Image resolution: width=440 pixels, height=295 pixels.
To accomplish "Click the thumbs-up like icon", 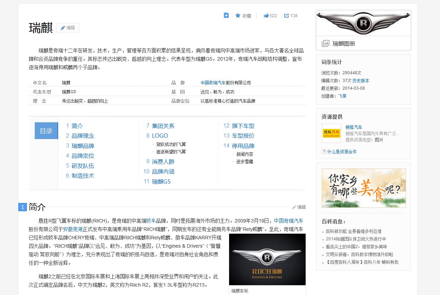I will click(x=266, y=15).
